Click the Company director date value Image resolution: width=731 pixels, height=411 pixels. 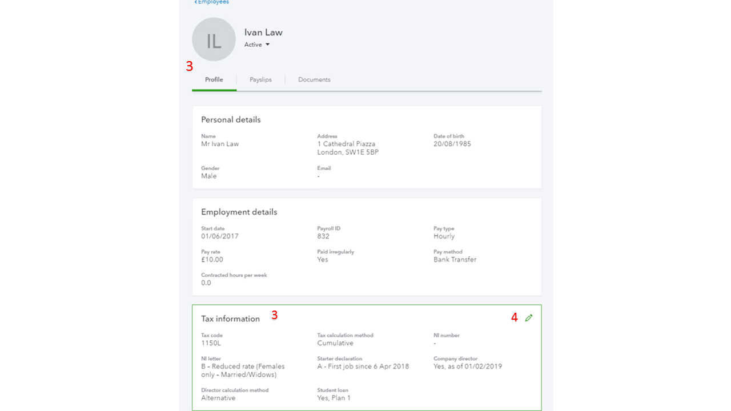pos(468,366)
